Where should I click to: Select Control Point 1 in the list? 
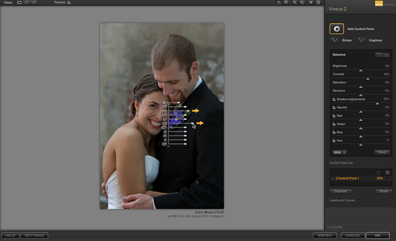pyautogui.click(x=348, y=178)
